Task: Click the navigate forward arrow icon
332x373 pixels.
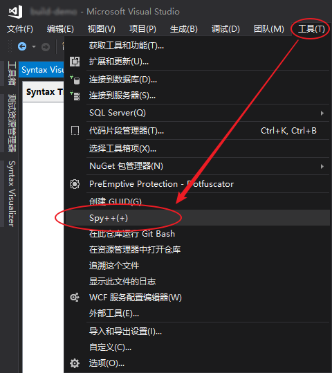Action: point(46,46)
